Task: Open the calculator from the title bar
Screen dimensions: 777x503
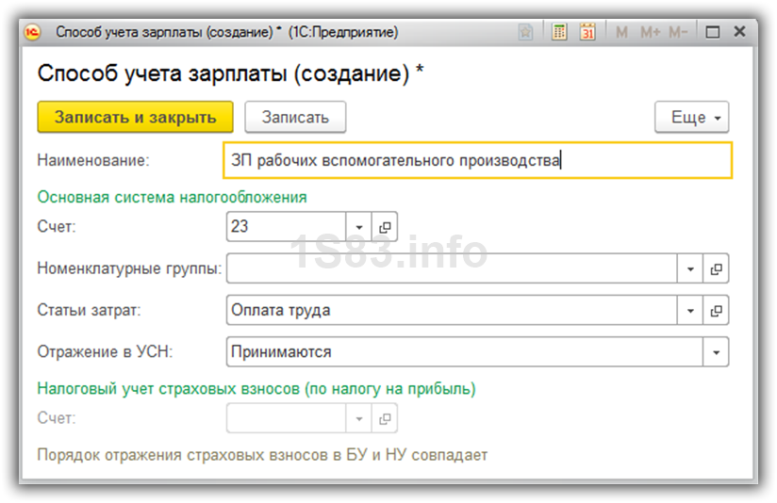Action: tap(559, 32)
